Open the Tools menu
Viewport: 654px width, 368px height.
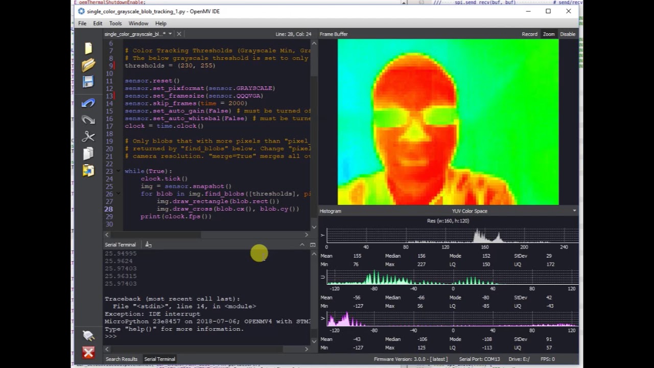pyautogui.click(x=115, y=24)
